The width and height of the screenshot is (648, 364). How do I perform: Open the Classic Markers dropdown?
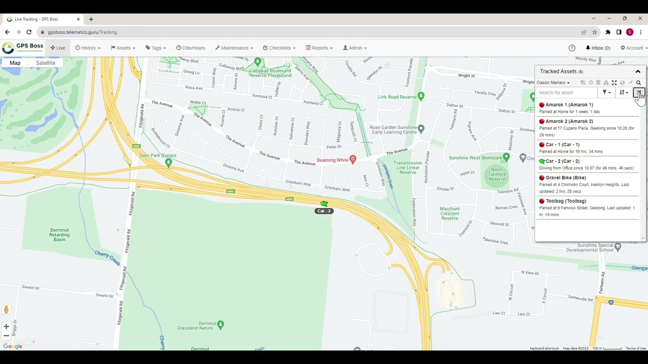[553, 83]
